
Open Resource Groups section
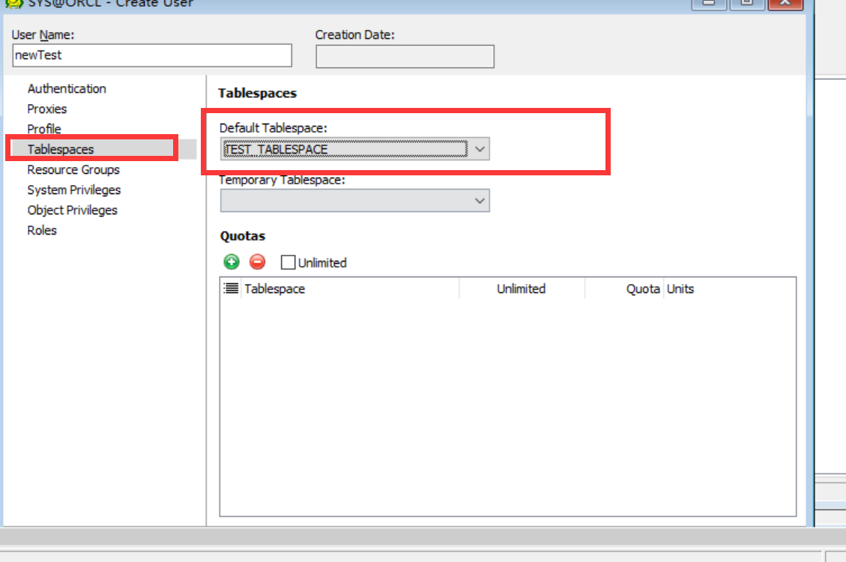(x=73, y=170)
